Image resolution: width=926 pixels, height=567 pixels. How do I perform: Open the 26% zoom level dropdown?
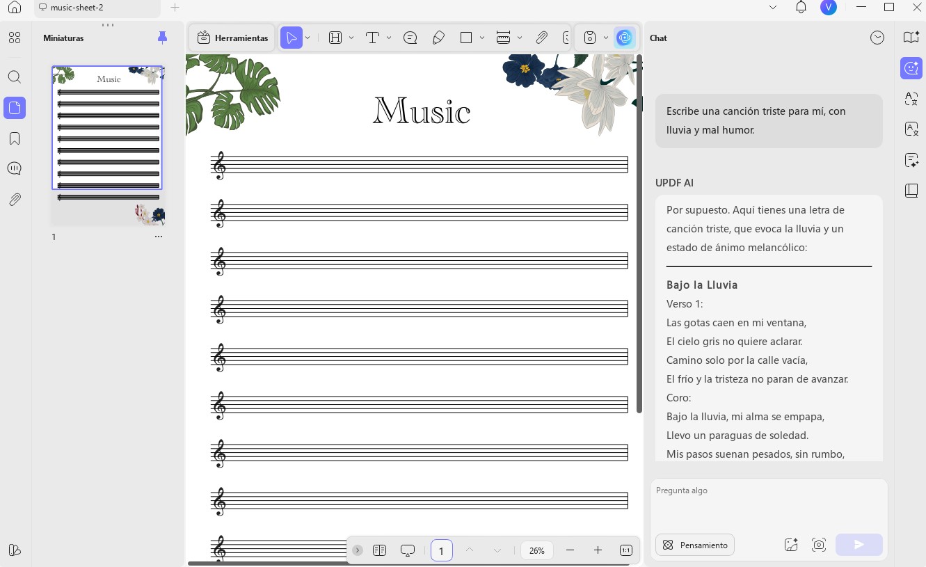coord(537,550)
